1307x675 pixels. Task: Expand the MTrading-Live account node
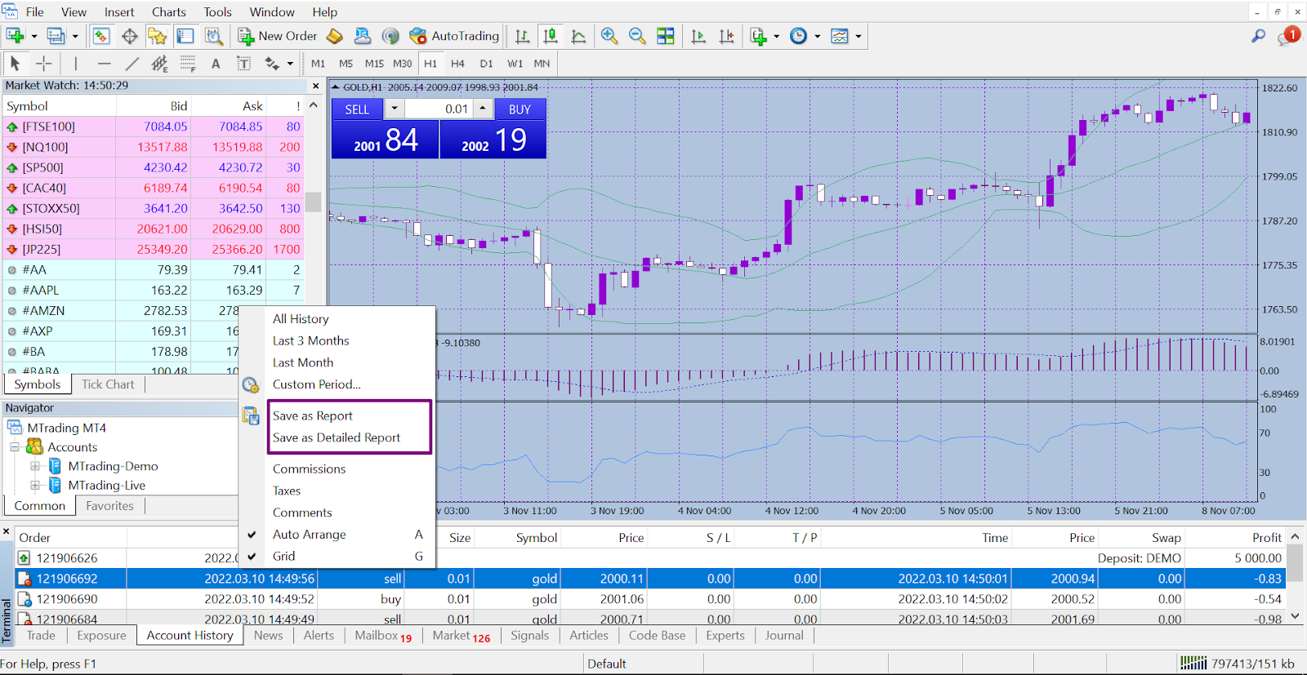35,485
